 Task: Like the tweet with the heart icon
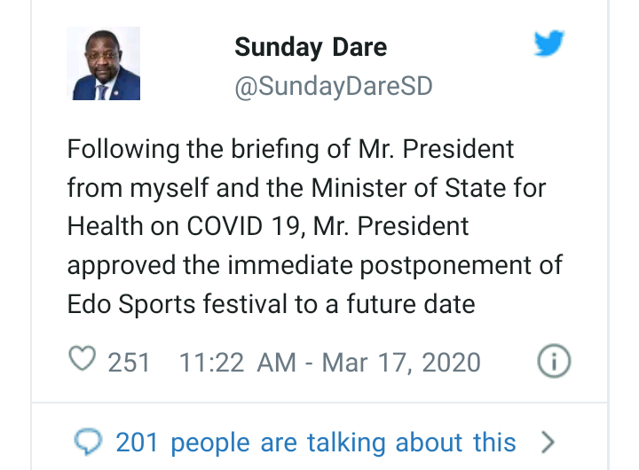point(82,361)
